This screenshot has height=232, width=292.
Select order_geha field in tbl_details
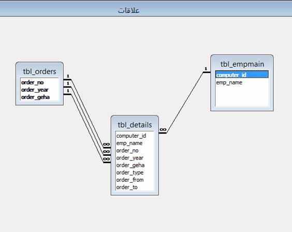click(x=135, y=165)
